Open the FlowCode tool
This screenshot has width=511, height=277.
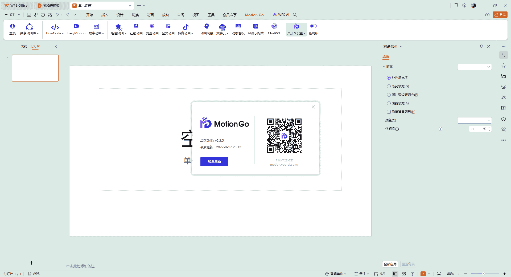[54, 29]
